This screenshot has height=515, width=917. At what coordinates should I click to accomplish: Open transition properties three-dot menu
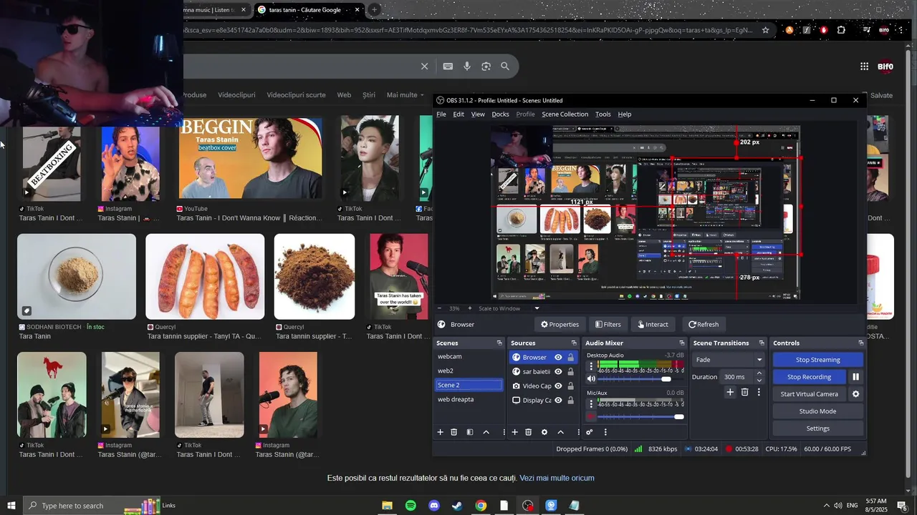point(759,392)
